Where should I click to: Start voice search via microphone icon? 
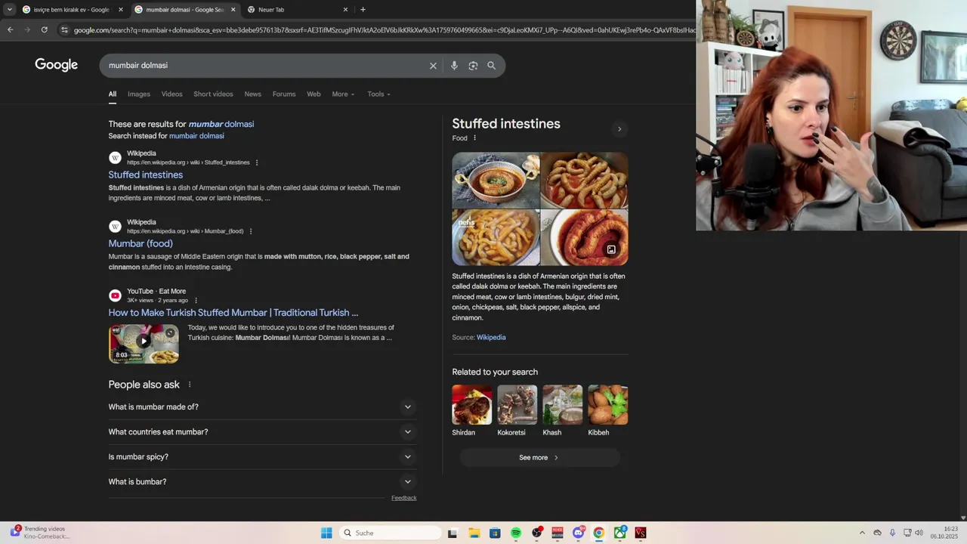pos(454,66)
